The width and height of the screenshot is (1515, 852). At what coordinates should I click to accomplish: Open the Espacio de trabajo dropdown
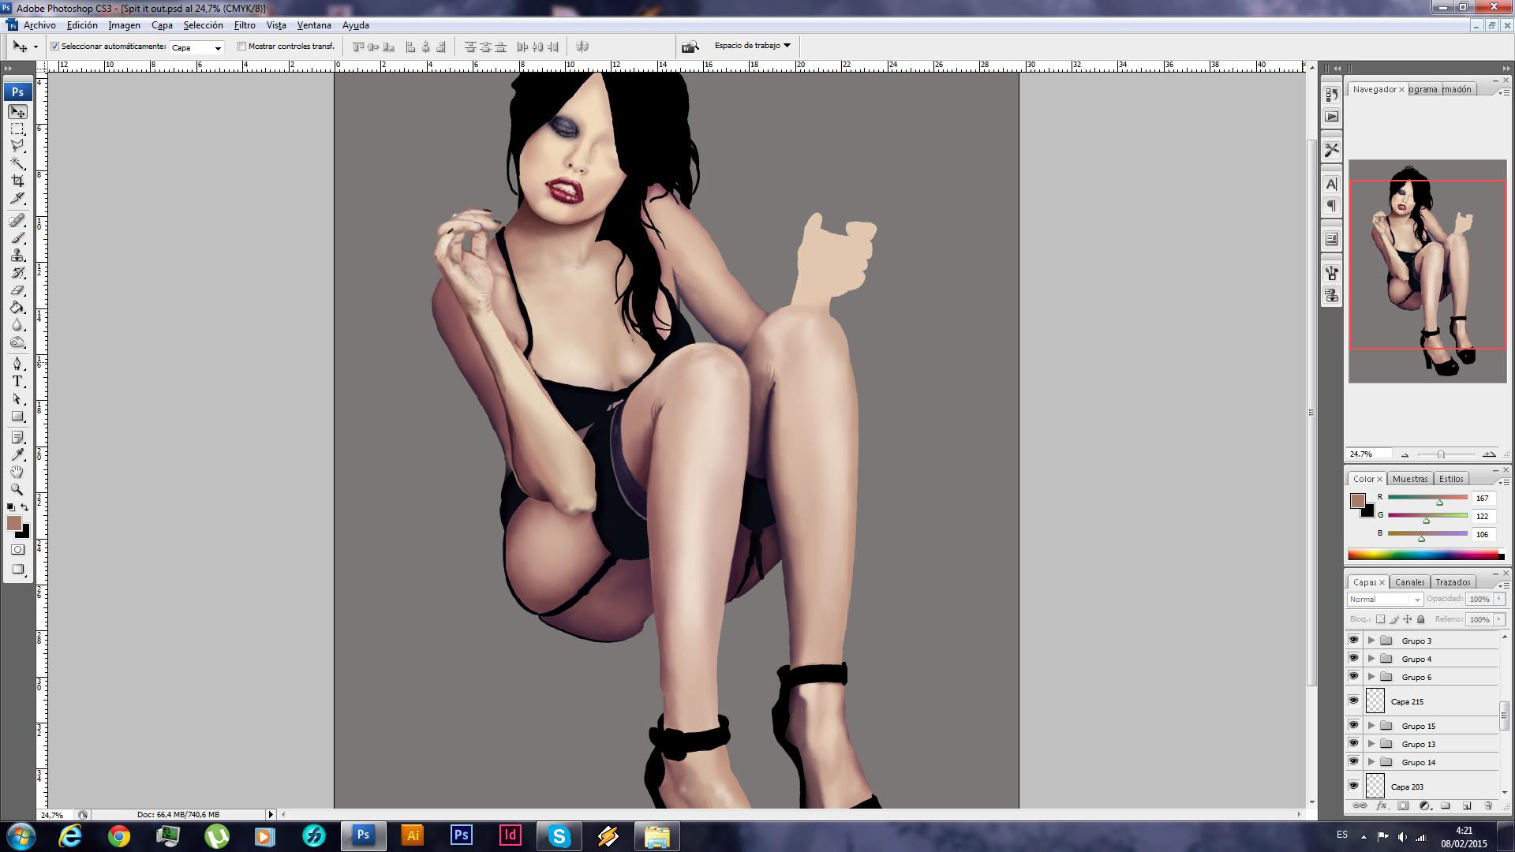[752, 46]
